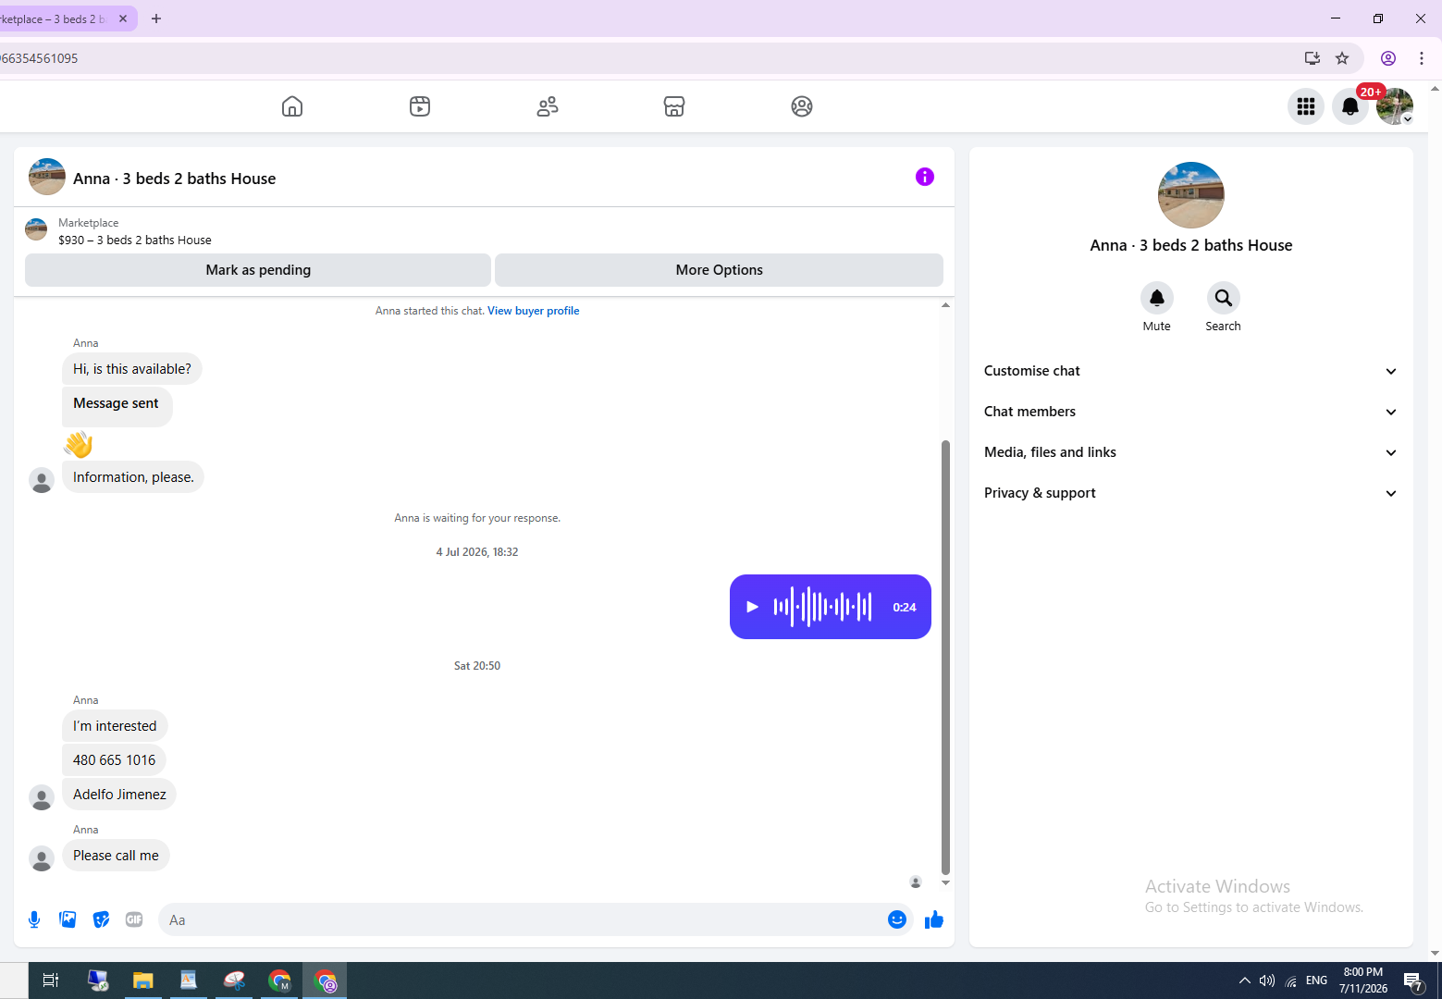Open the clock showing 8:00 PM
Viewport: 1442px width, 999px height.
tap(1363, 980)
